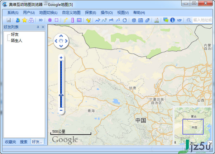Click the purple trash delete icon
Image resolution: width=215 pixels, height=154 pixels.
tap(50, 20)
